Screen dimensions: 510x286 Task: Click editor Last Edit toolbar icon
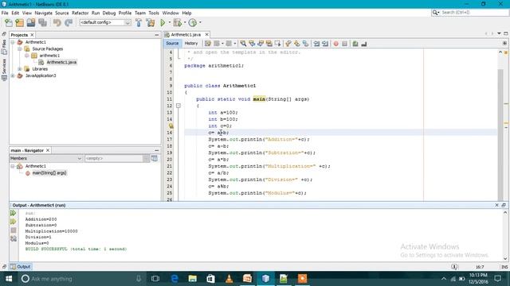[208, 44]
